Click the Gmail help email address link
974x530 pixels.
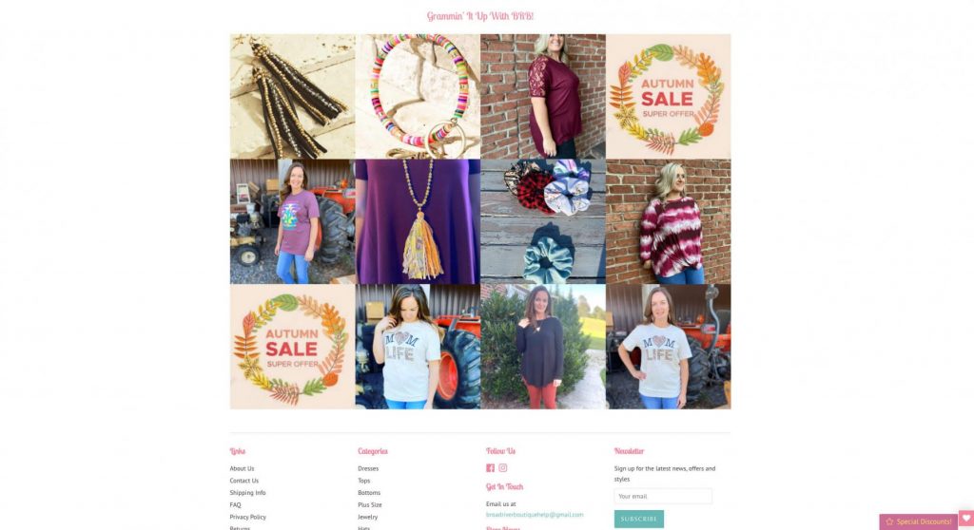[535, 515]
